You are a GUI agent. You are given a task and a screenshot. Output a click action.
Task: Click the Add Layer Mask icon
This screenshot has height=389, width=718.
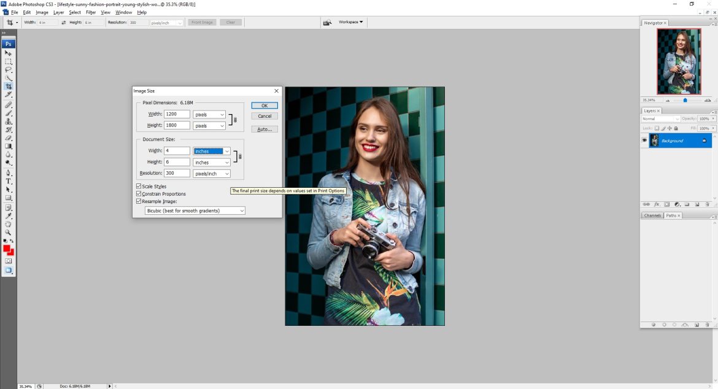coord(666,205)
